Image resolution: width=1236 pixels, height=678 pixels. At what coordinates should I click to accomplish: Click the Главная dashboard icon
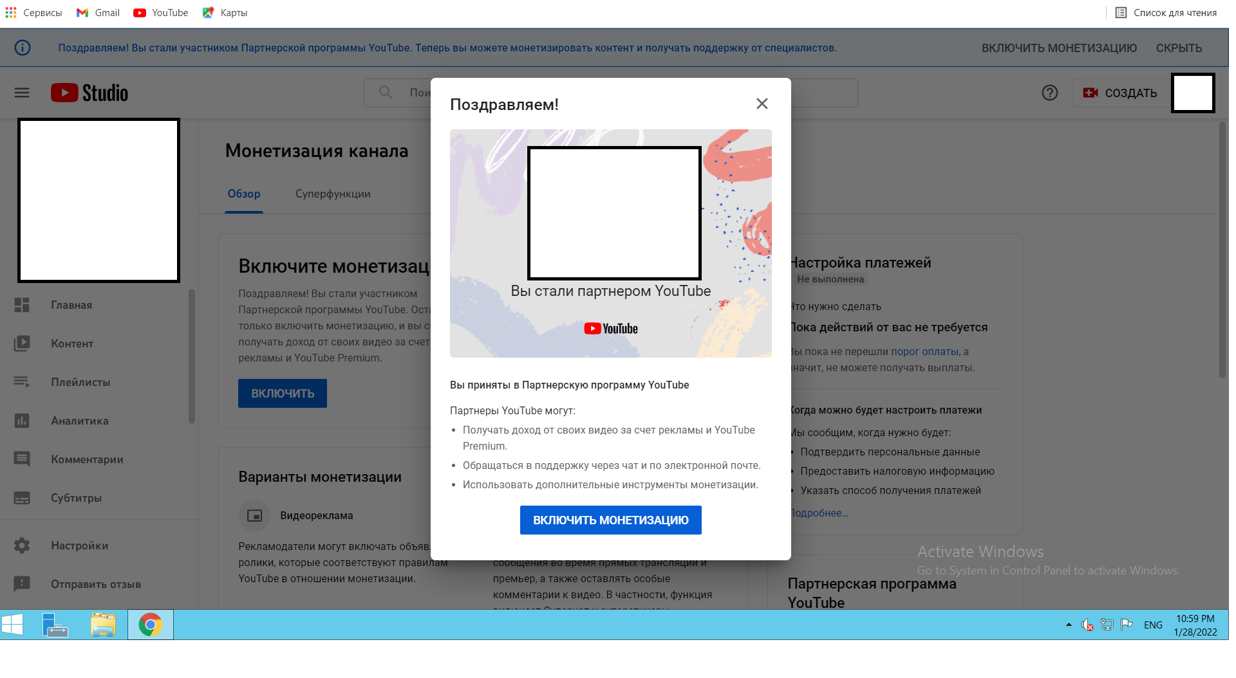[22, 305]
